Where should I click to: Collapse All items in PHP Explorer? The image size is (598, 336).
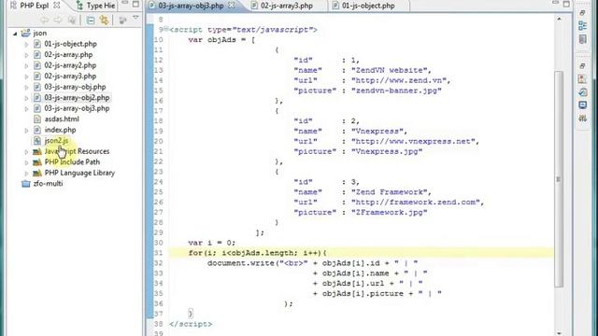click(91, 21)
